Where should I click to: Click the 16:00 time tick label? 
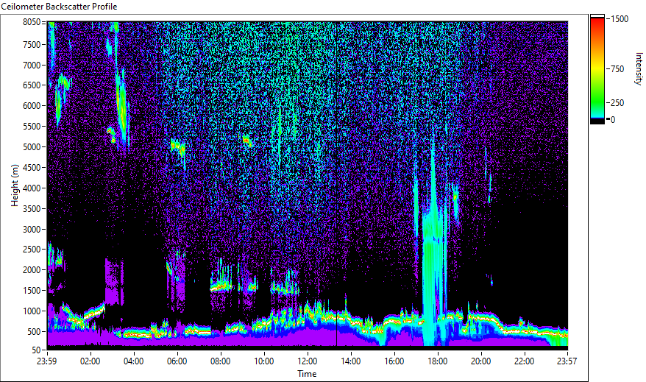(394, 361)
